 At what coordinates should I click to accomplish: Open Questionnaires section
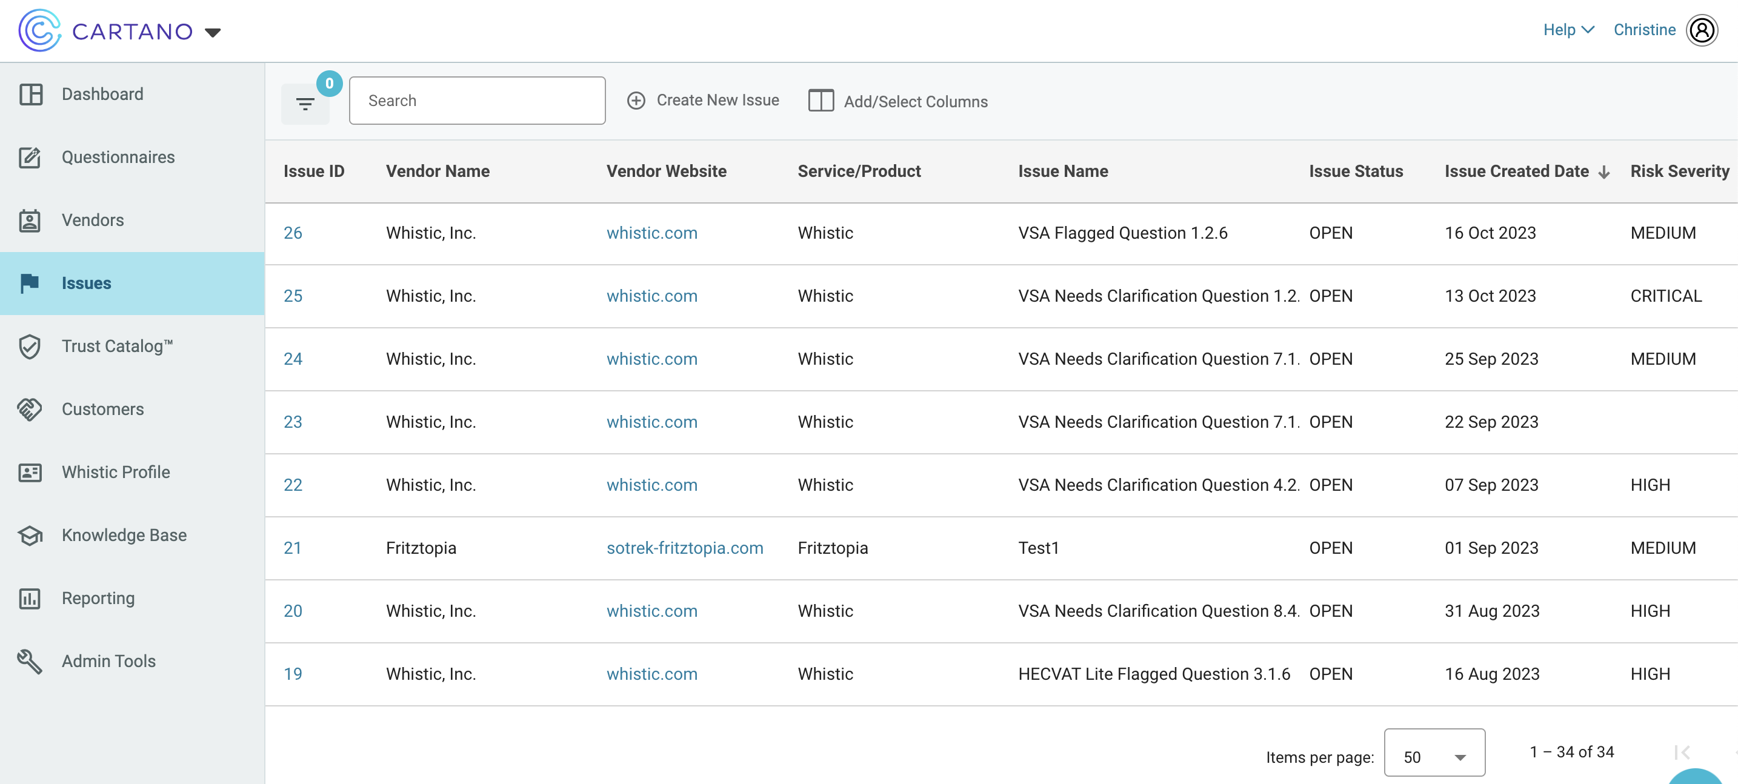118,157
